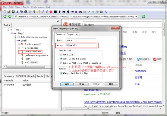The width and height of the screenshot is (167, 116).
Task: Capture a screenshot with the camera icon
Action: click(x=80, y=12)
